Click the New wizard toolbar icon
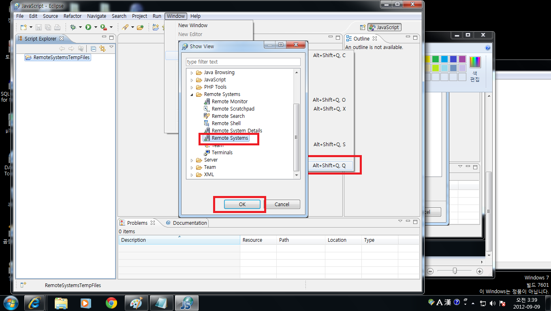This screenshot has width=551, height=311. [x=23, y=27]
